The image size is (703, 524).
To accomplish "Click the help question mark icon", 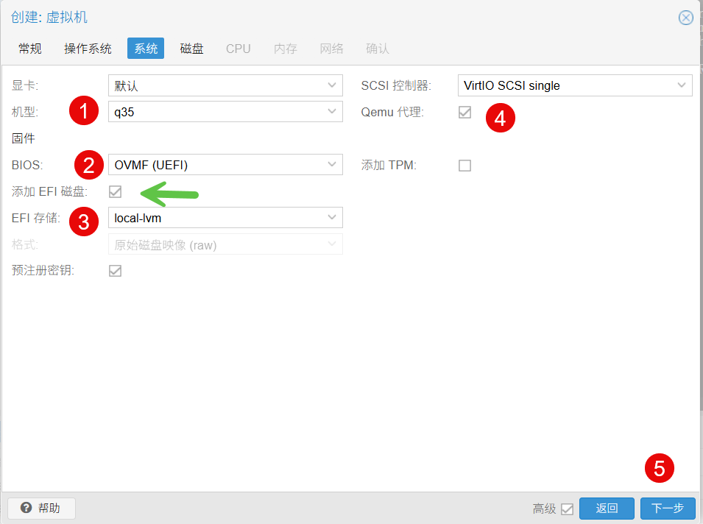I will pyautogui.click(x=26, y=508).
